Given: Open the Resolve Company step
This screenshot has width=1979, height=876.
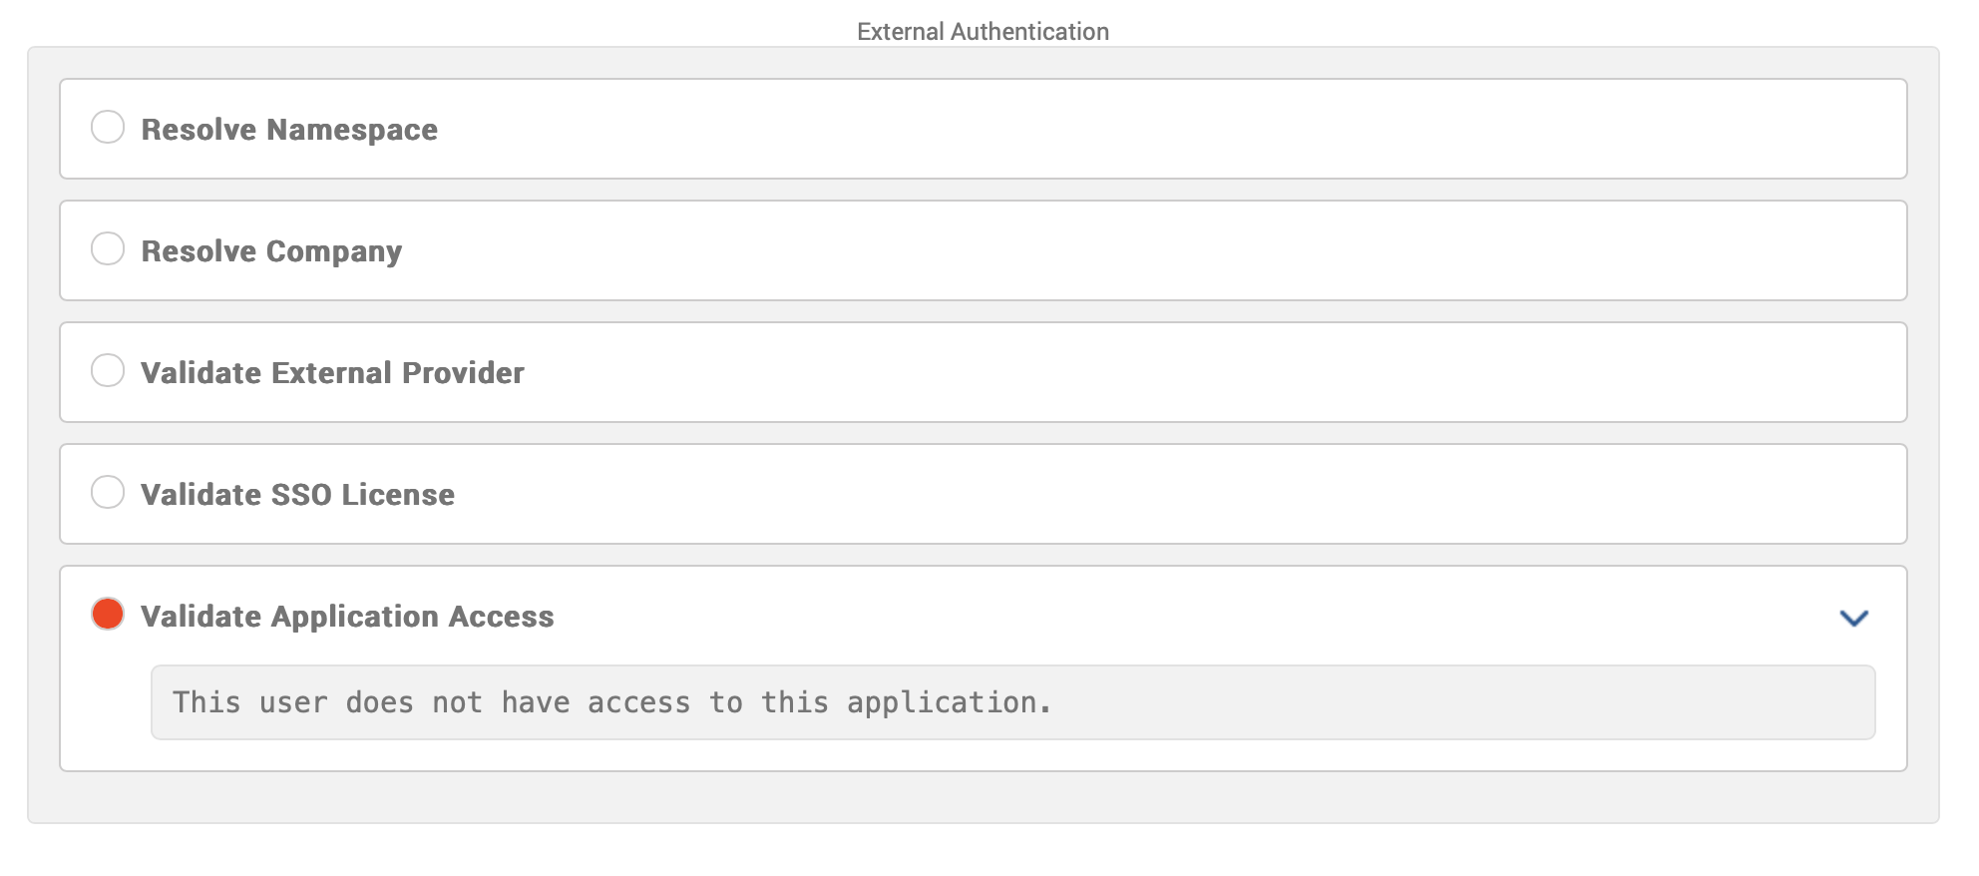Looking at the screenshot, I should 271,249.
